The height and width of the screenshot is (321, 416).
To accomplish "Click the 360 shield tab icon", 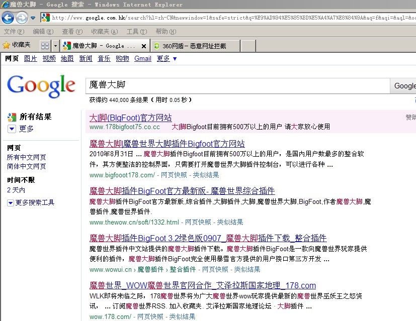I will [157, 46].
